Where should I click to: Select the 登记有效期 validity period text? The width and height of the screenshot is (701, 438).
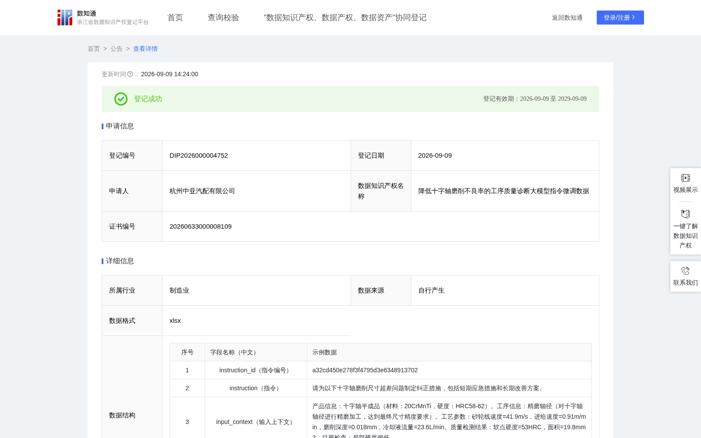535,99
